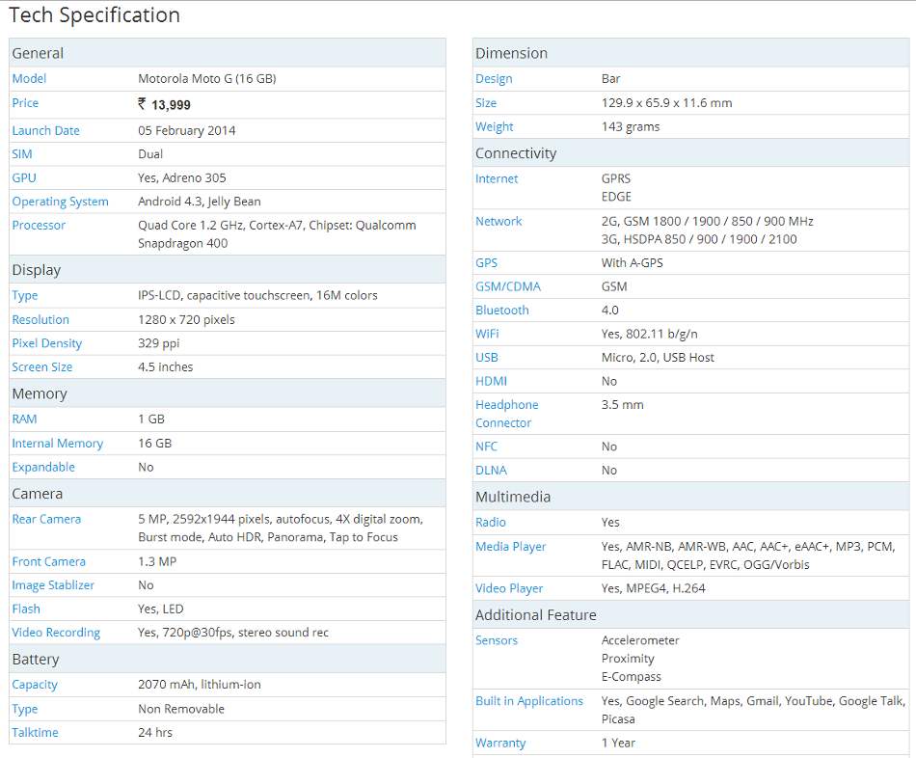This screenshot has height=758, width=916.
Task: Open the GPU spec link
Action: [x=24, y=177]
